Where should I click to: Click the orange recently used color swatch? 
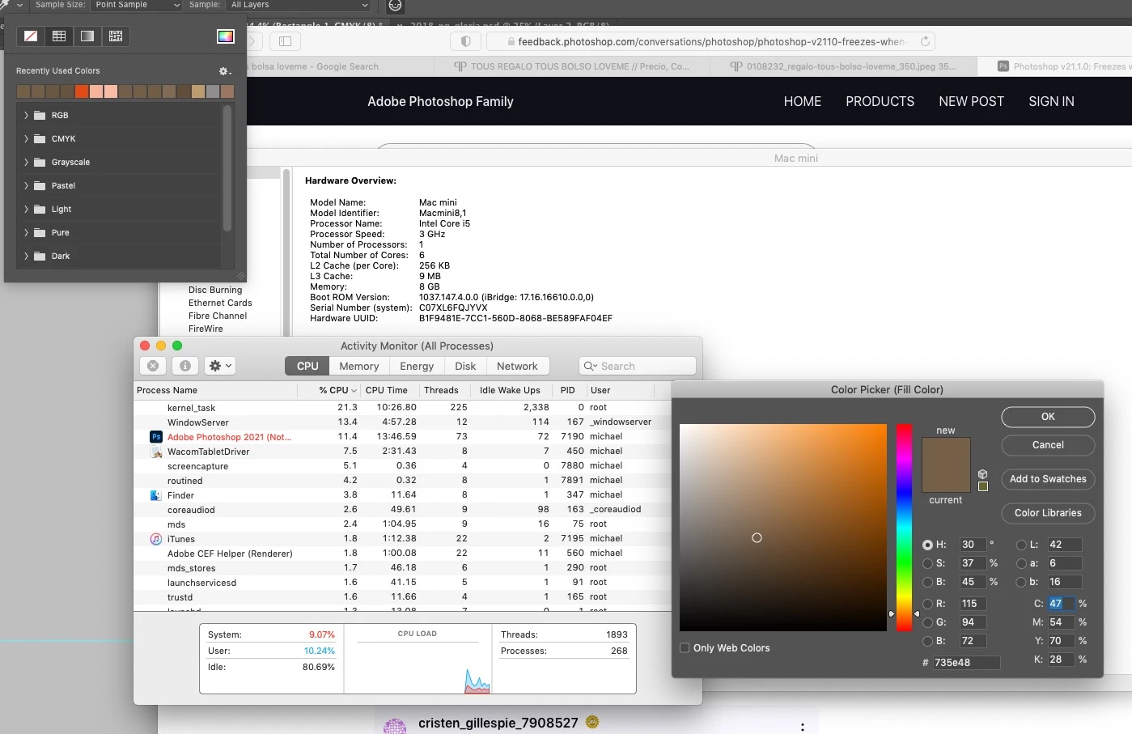click(82, 91)
